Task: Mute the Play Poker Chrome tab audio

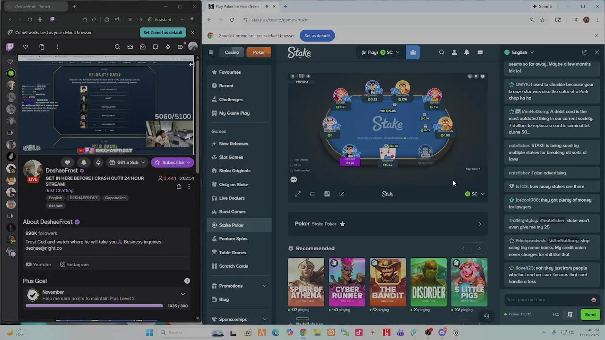Action: tap(267, 7)
